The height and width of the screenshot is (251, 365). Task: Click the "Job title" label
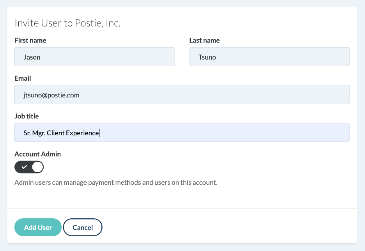click(27, 116)
